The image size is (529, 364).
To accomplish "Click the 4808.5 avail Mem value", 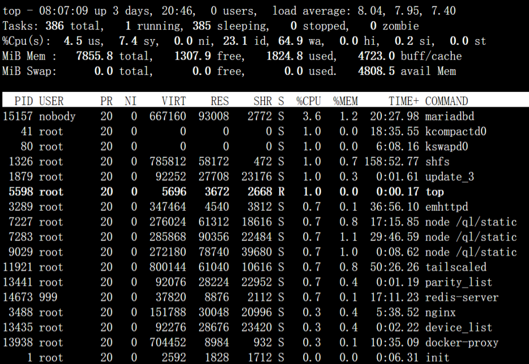I will pyautogui.click(x=376, y=71).
